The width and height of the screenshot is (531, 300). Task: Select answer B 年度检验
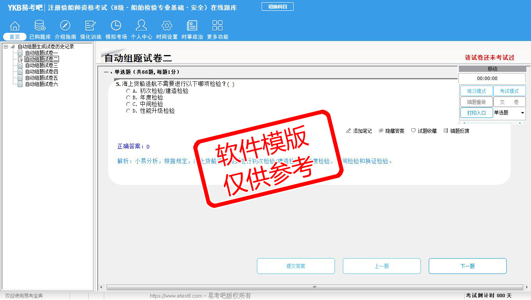click(x=128, y=98)
